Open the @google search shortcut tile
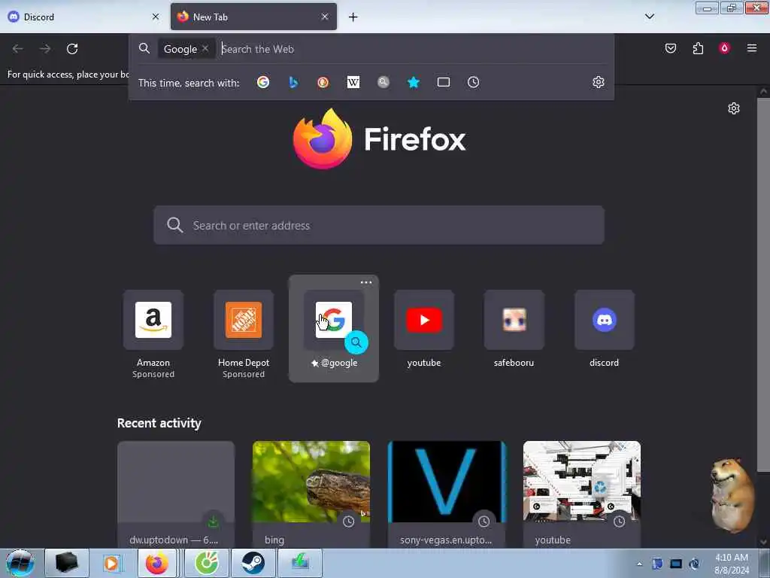770x578 pixels. [334, 328]
